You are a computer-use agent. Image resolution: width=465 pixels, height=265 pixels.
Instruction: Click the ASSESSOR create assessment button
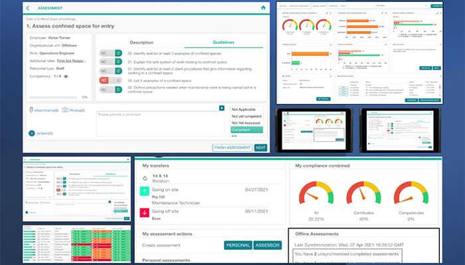pyautogui.click(x=268, y=245)
